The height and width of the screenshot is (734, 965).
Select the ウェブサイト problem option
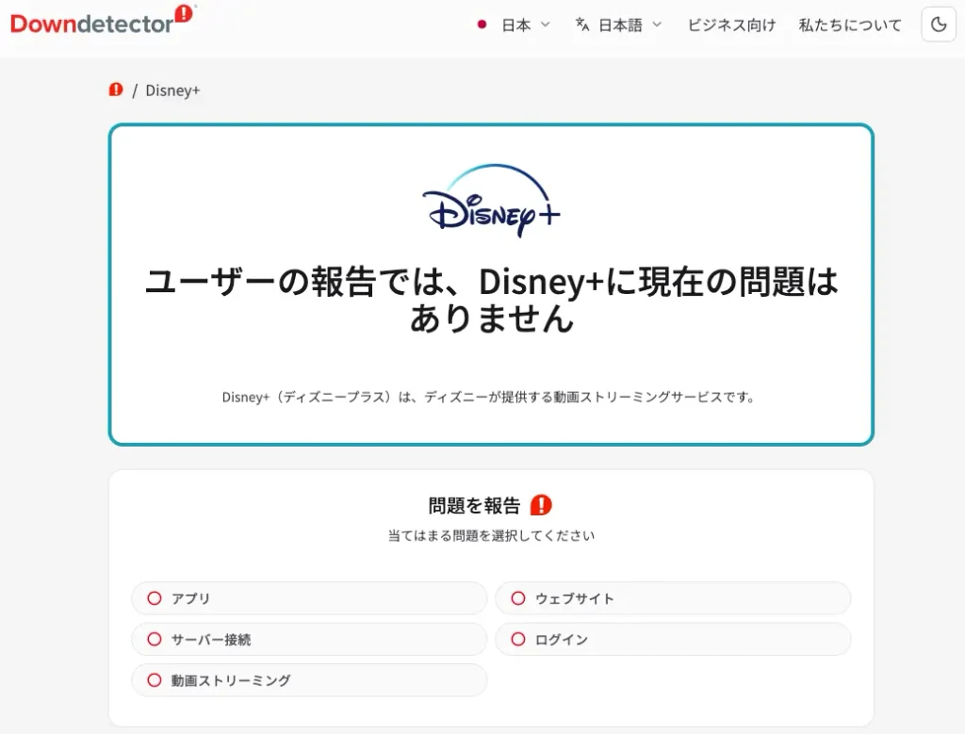[x=673, y=598]
